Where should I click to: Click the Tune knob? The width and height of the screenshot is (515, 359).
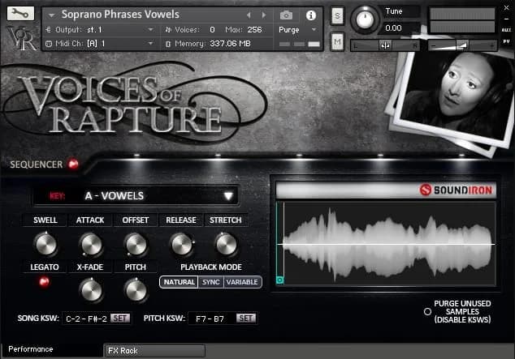coord(365,19)
